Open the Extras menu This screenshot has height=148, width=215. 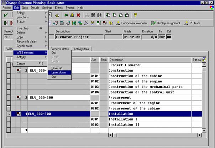pos(59,8)
